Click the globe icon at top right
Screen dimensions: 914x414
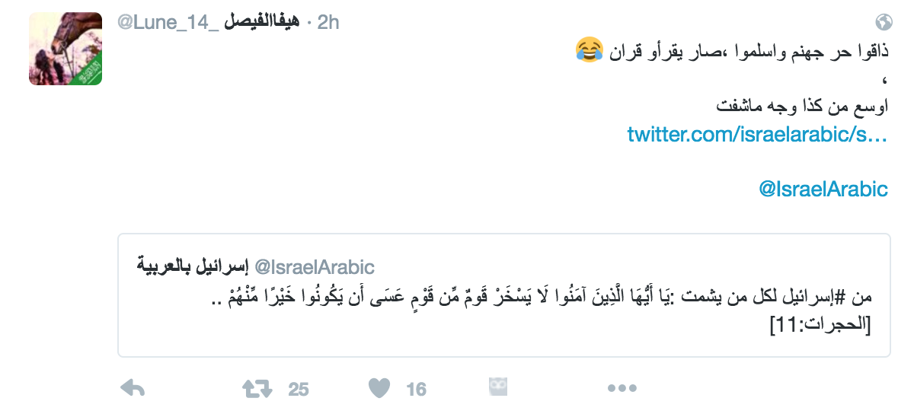(x=884, y=21)
